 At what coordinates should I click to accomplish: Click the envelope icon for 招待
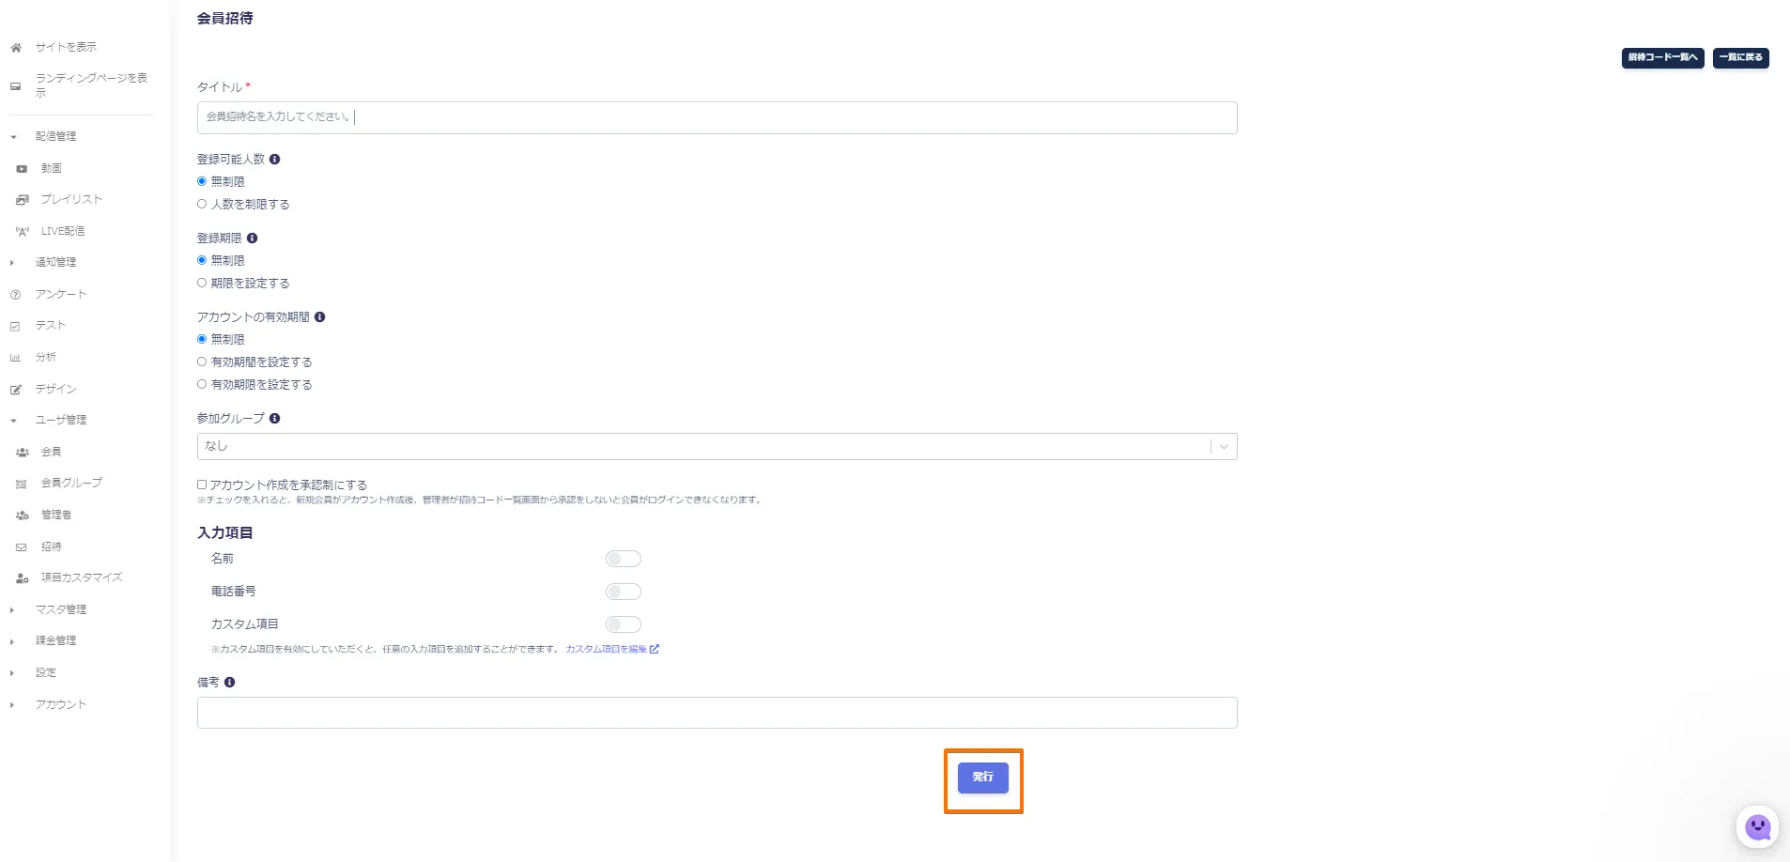(x=22, y=546)
